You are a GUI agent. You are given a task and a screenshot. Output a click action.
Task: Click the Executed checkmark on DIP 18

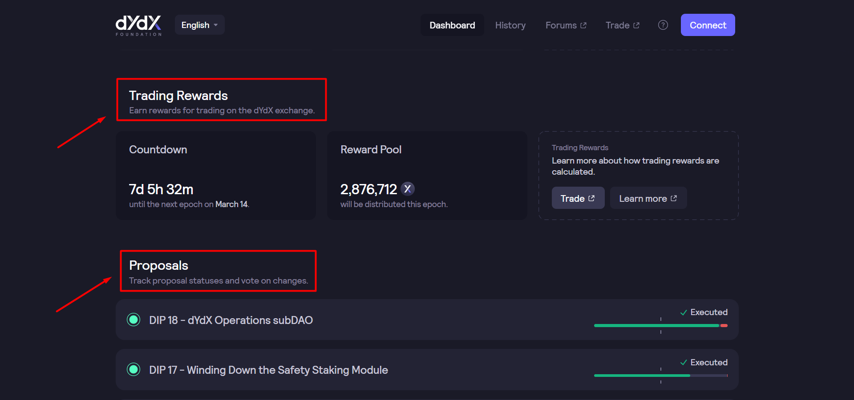click(x=684, y=312)
